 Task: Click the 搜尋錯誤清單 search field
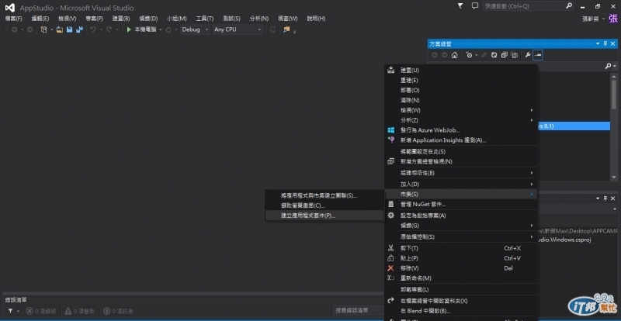click(359, 311)
